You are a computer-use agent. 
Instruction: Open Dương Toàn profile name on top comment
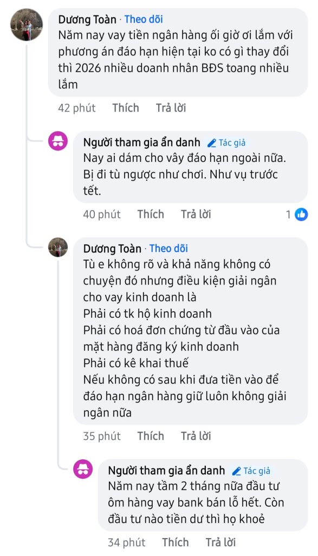pos(87,19)
